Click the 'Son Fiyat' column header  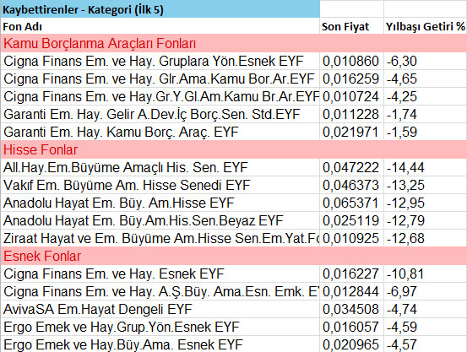pyautogui.click(x=352, y=26)
